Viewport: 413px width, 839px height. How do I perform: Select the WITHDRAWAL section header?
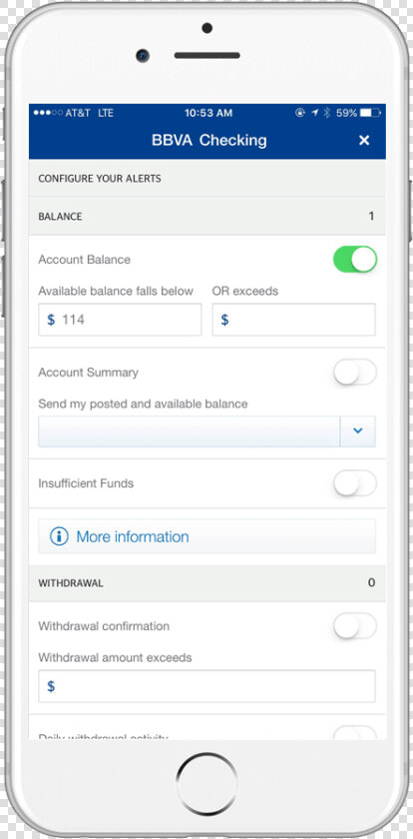(206, 583)
